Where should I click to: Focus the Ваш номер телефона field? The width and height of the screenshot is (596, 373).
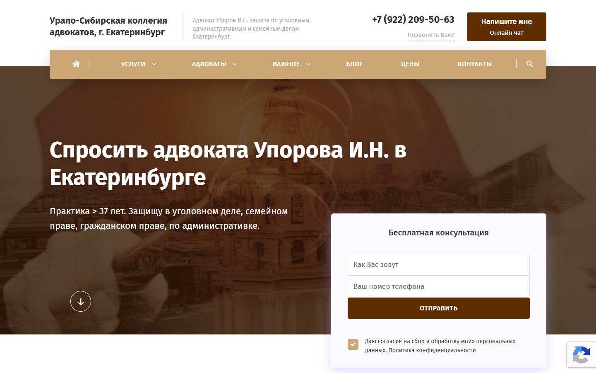click(439, 286)
